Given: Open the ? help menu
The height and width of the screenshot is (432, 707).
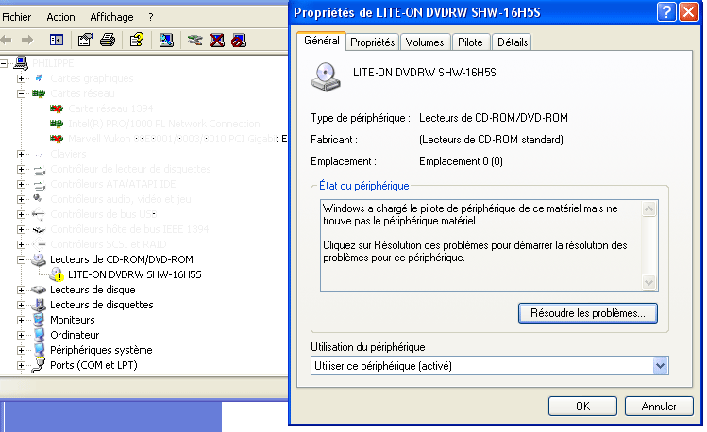Looking at the screenshot, I should [x=151, y=17].
